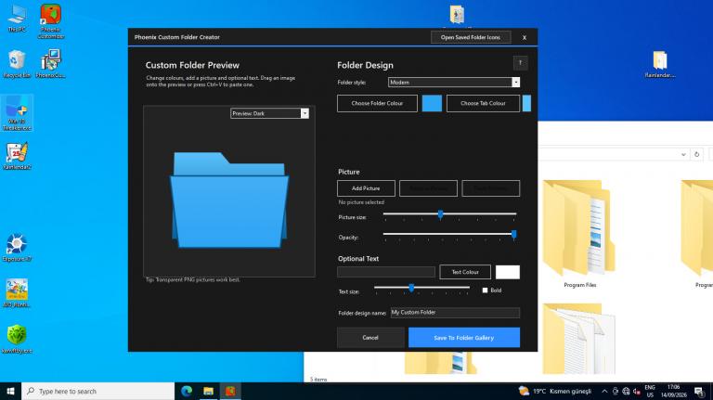Select the Explorer++ desktop icon
Screen dimensions: 713x400
[x=17, y=248]
